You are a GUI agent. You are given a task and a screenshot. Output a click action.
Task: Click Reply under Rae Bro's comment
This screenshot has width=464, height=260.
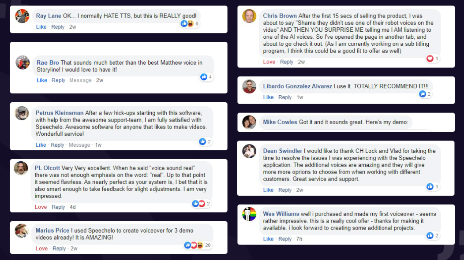pos(58,80)
